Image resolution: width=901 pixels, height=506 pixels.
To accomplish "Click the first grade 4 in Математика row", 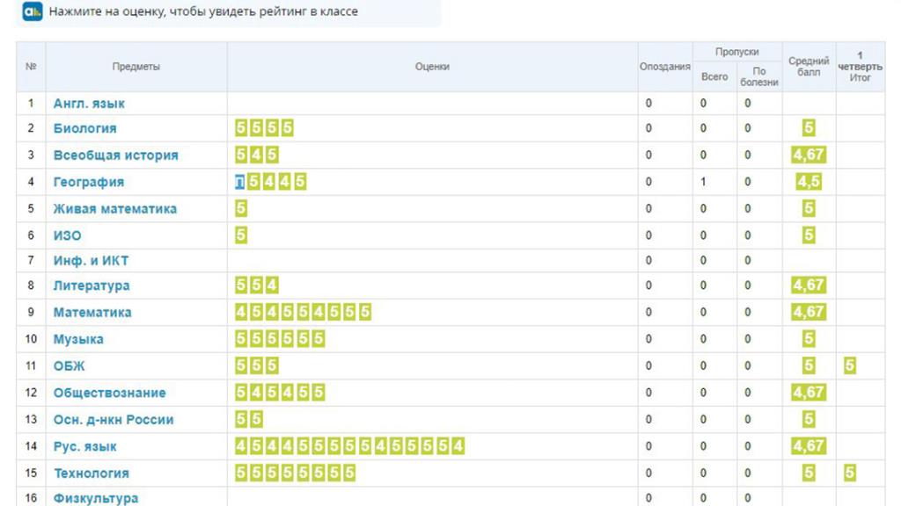I will [x=241, y=312].
